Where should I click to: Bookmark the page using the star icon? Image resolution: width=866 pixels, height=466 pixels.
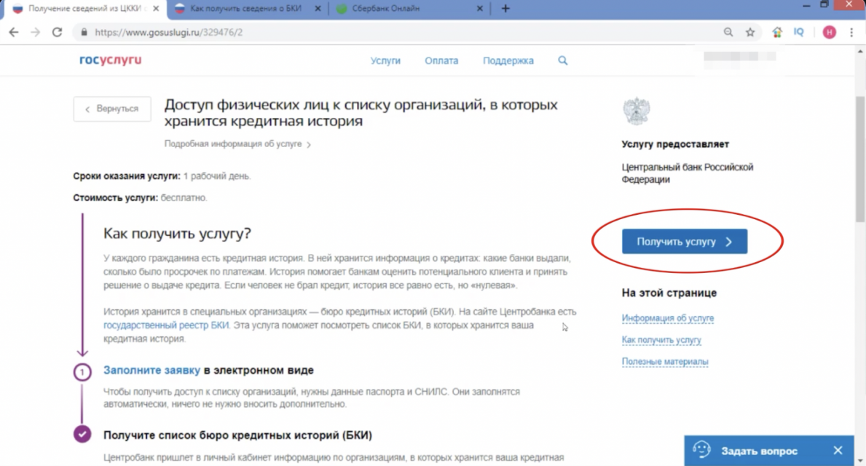click(751, 32)
